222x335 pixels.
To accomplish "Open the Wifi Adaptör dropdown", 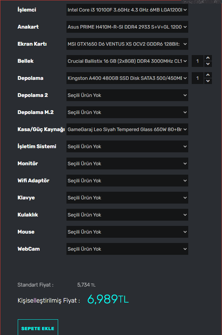I will (127, 181).
